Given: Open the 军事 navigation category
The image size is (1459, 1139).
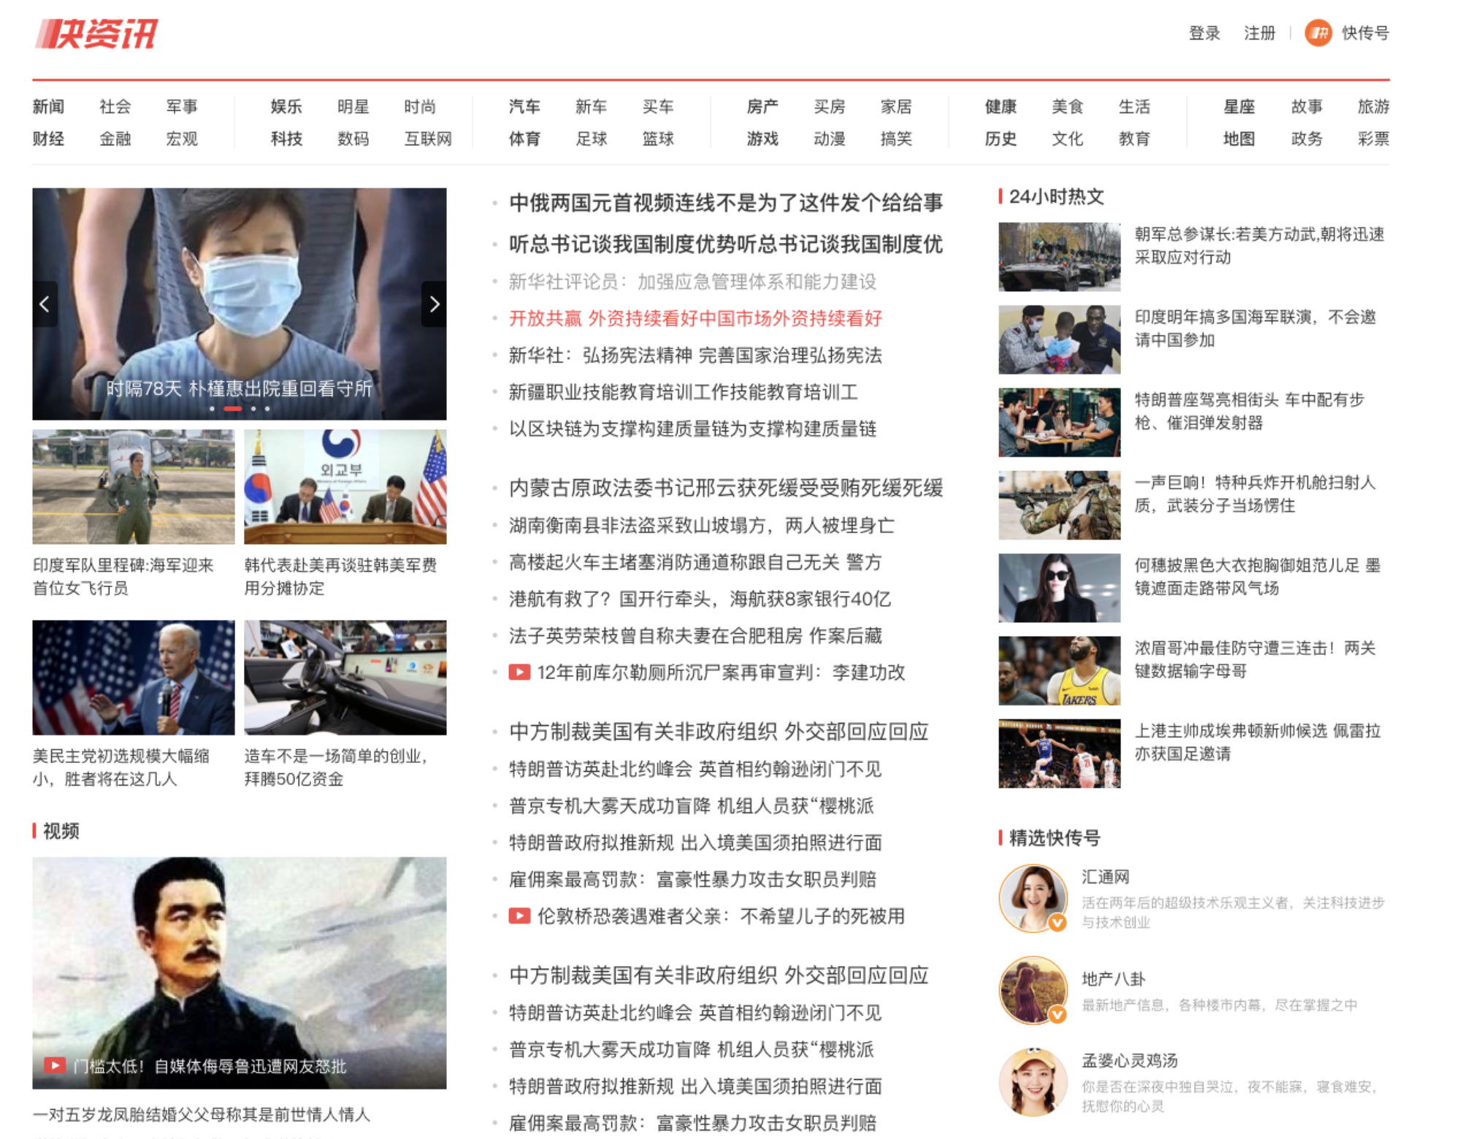Looking at the screenshot, I should 182,107.
